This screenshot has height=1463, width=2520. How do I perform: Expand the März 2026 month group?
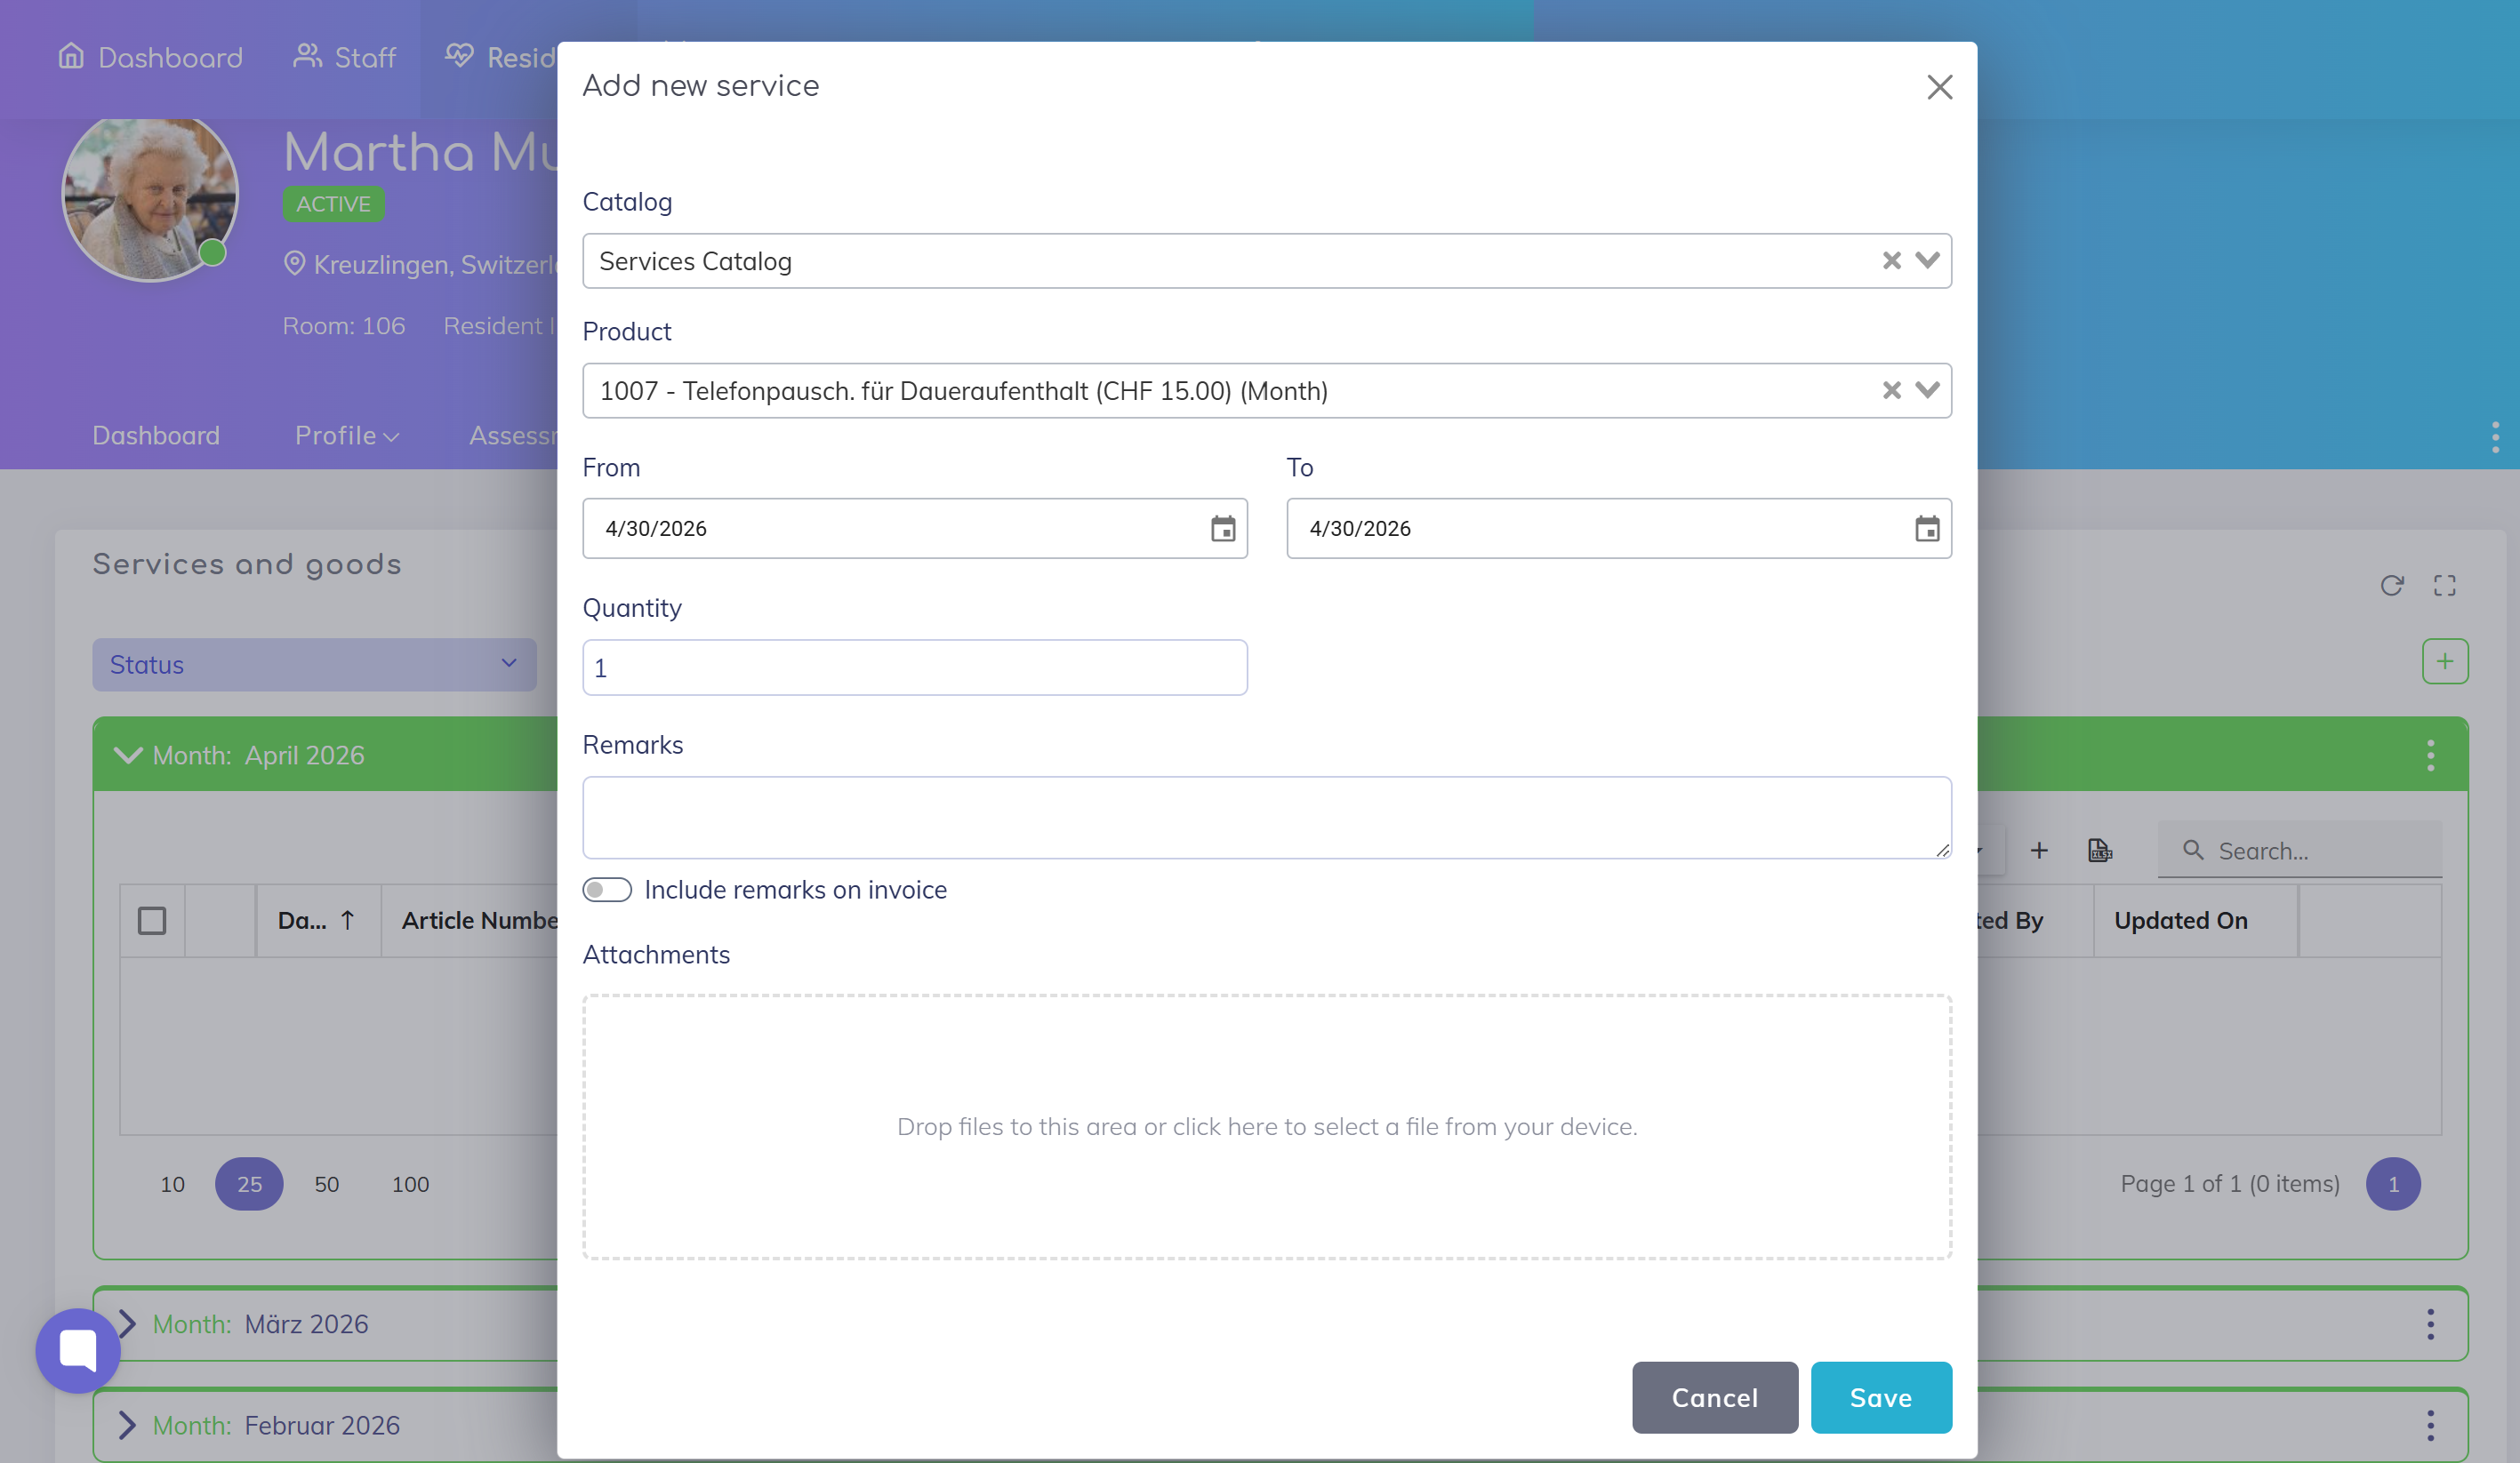click(127, 1324)
